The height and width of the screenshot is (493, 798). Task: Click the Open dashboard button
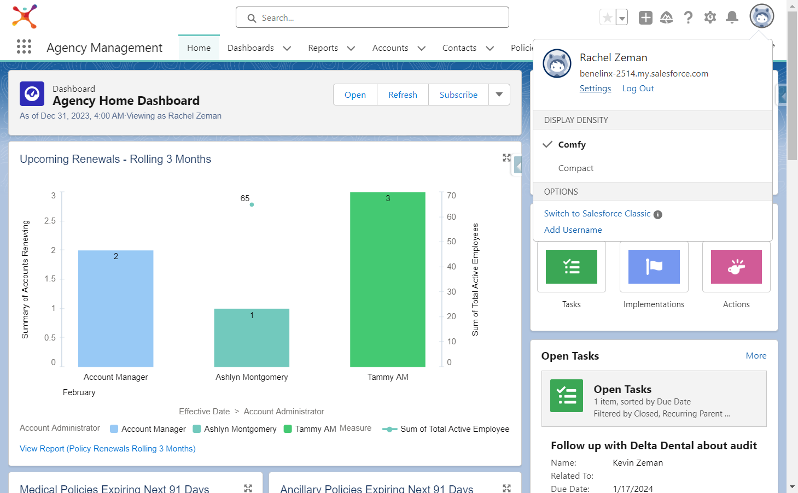coord(356,95)
